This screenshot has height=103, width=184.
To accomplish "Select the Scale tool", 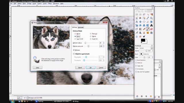I will pyautogui.click(x=137, y=25).
